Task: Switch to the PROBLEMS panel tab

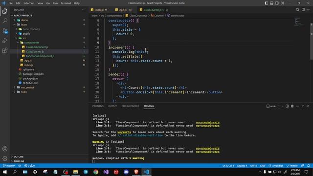Action: click(x=98, y=106)
